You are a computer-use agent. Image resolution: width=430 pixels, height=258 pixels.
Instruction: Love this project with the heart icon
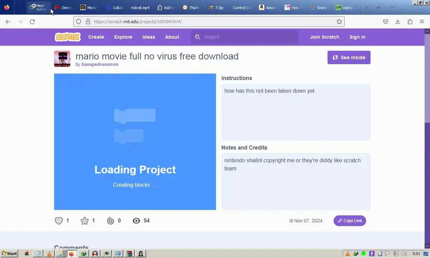point(59,221)
